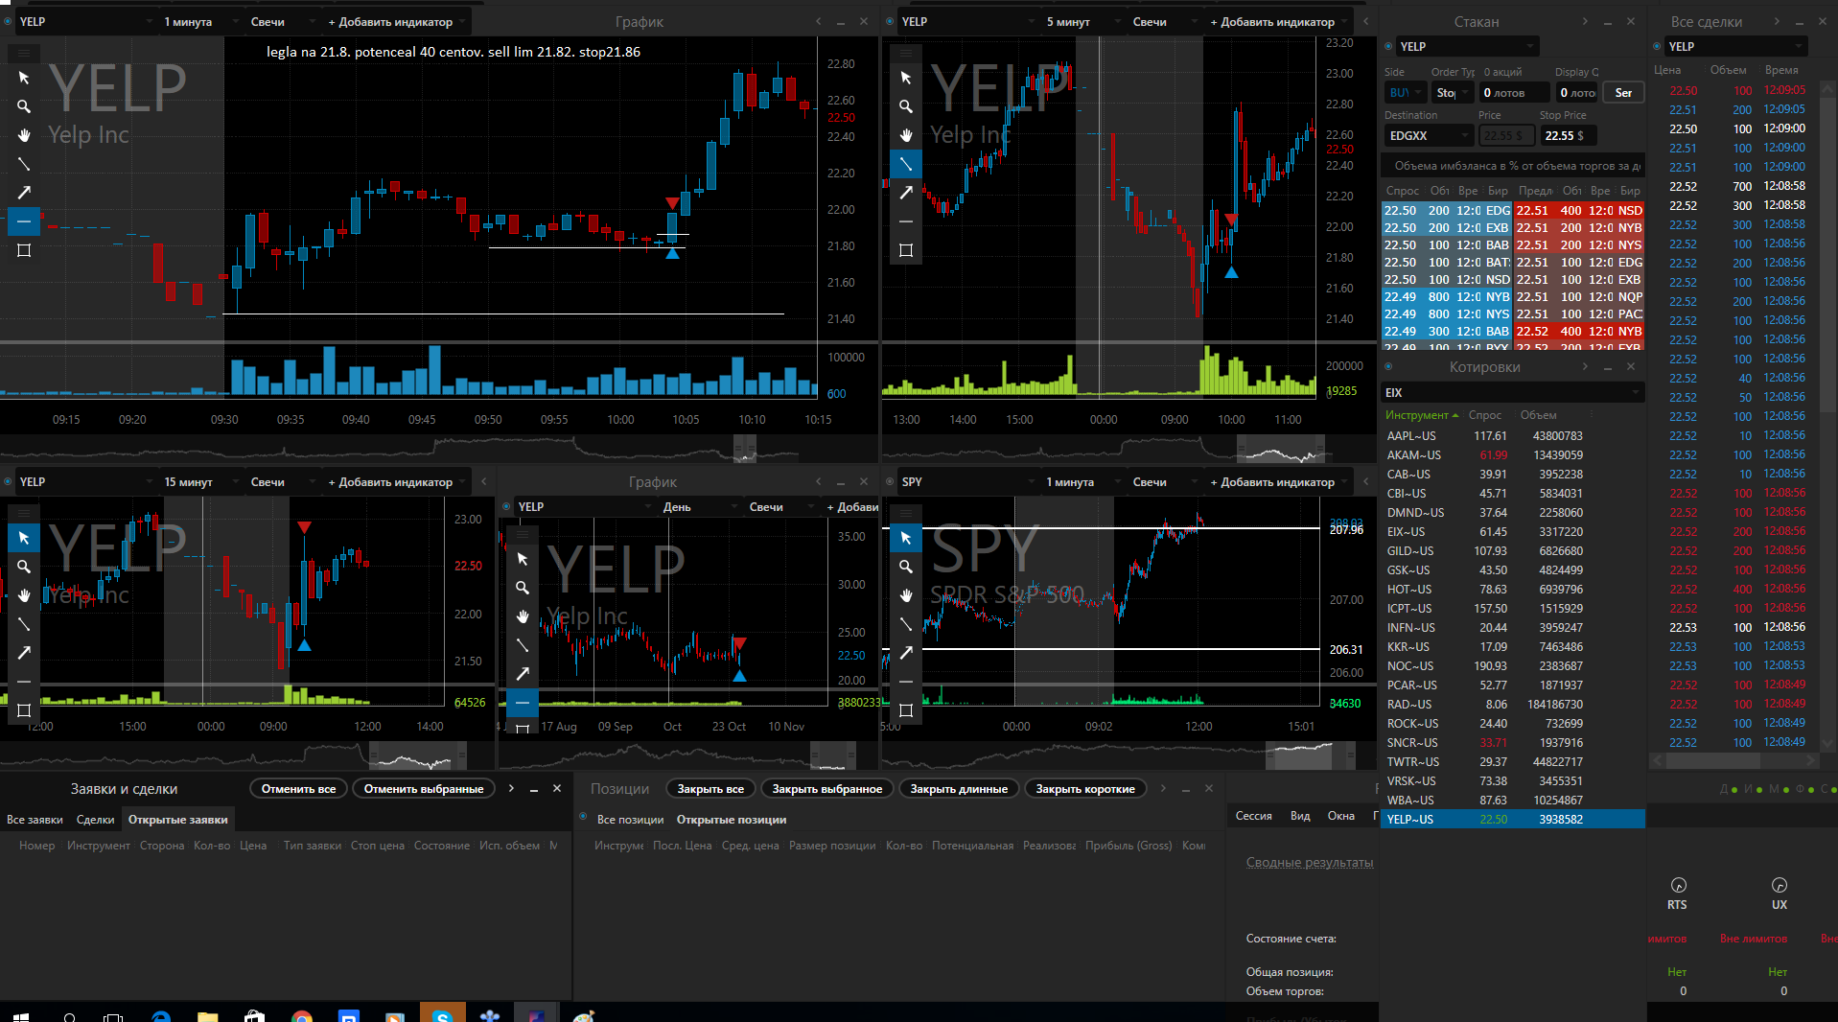Image resolution: width=1838 pixels, height=1022 pixels.
Task: Pick the rectangle tool on 5-minute YELP chart
Action: pos(906,250)
